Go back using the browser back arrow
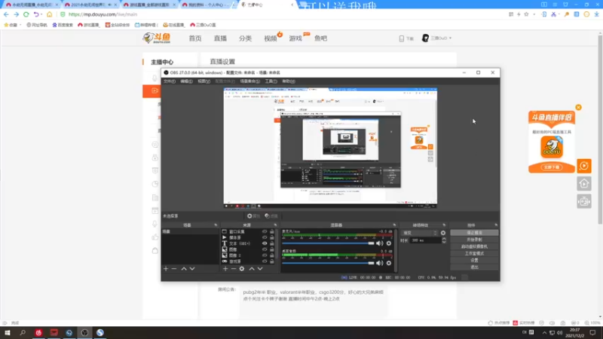This screenshot has width=603, height=339. coord(6,14)
